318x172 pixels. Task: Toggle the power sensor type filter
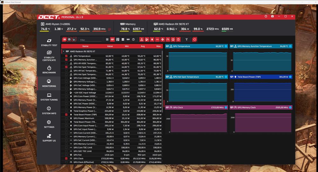click(x=152, y=39)
